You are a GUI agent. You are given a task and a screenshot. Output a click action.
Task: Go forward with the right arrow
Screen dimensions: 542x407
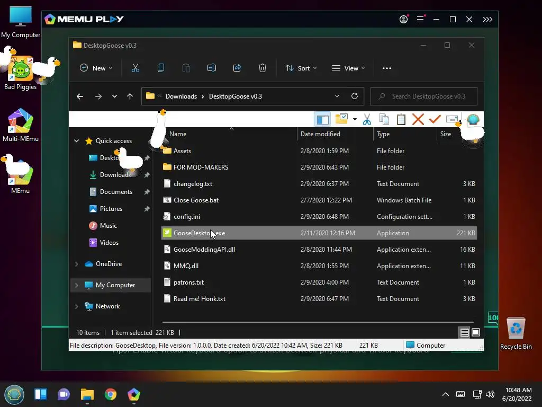(x=98, y=96)
